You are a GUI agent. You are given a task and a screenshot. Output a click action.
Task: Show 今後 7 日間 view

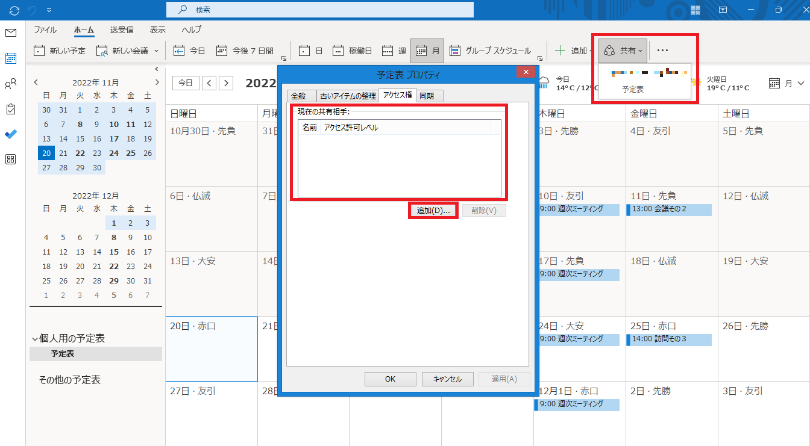pyautogui.click(x=245, y=51)
